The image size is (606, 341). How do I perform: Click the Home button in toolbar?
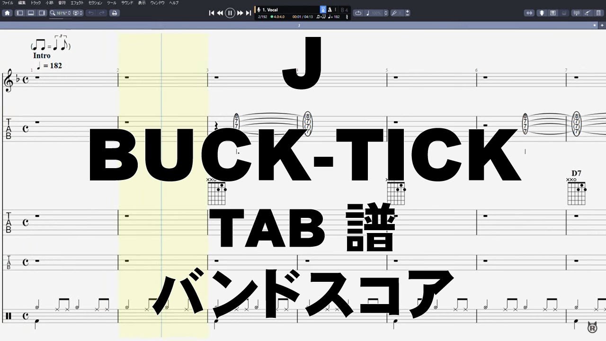pyautogui.click(x=8, y=13)
